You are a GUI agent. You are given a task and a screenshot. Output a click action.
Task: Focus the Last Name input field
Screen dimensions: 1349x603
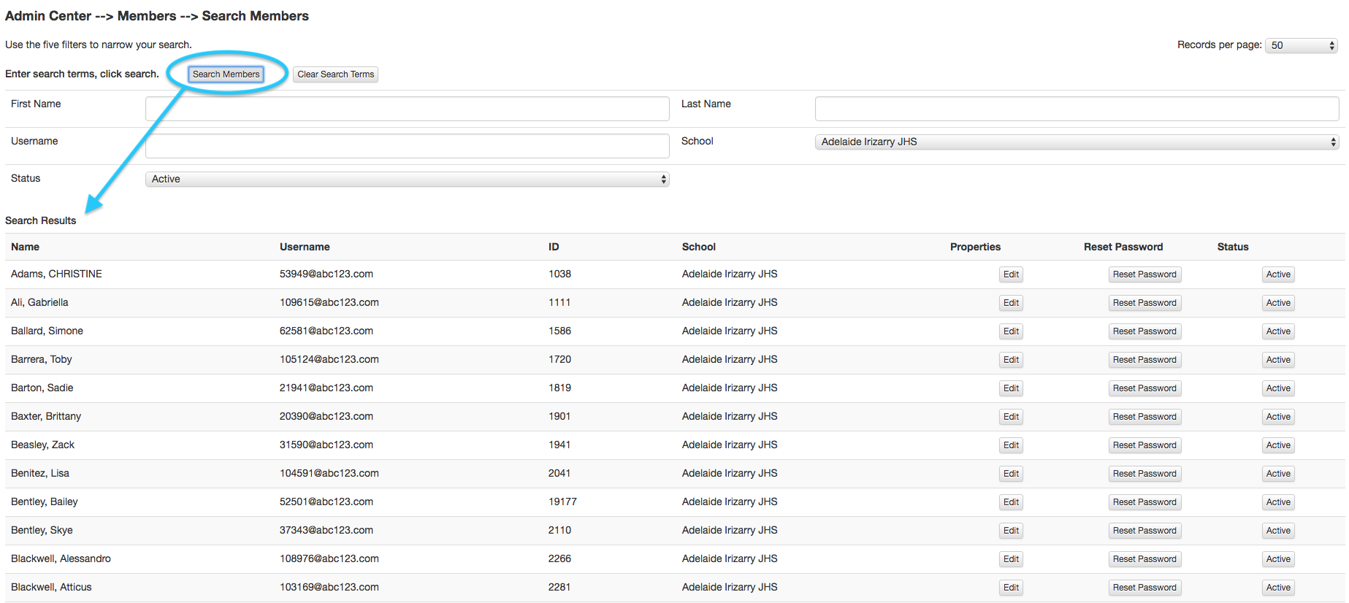click(1077, 109)
